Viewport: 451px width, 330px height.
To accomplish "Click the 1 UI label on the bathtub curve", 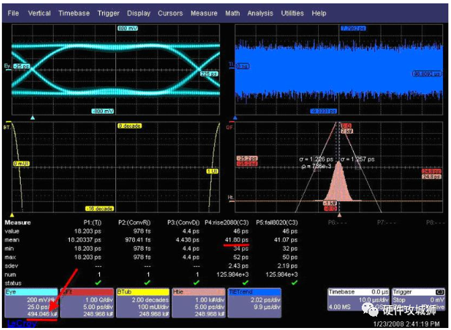I will tap(212, 171).
